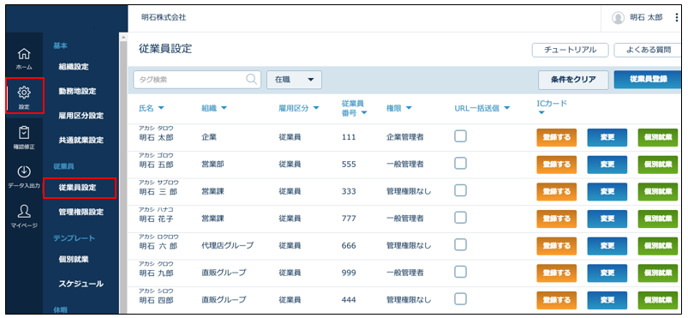Click the magnifier icon in タグ検索
This screenshot has height=318, width=688.
tap(251, 80)
